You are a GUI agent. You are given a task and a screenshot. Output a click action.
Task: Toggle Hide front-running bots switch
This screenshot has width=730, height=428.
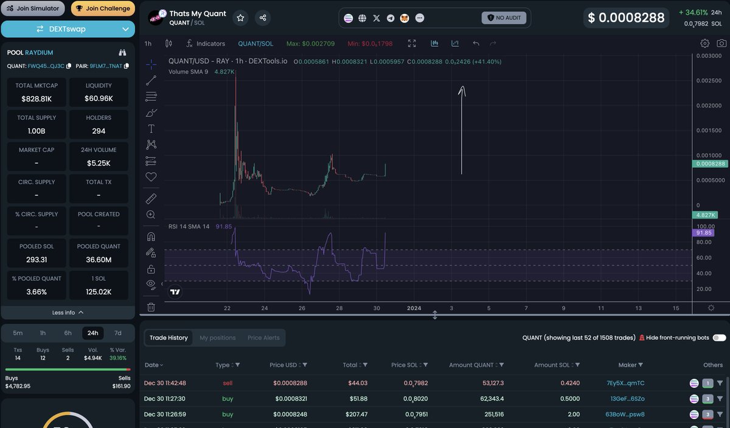(719, 337)
